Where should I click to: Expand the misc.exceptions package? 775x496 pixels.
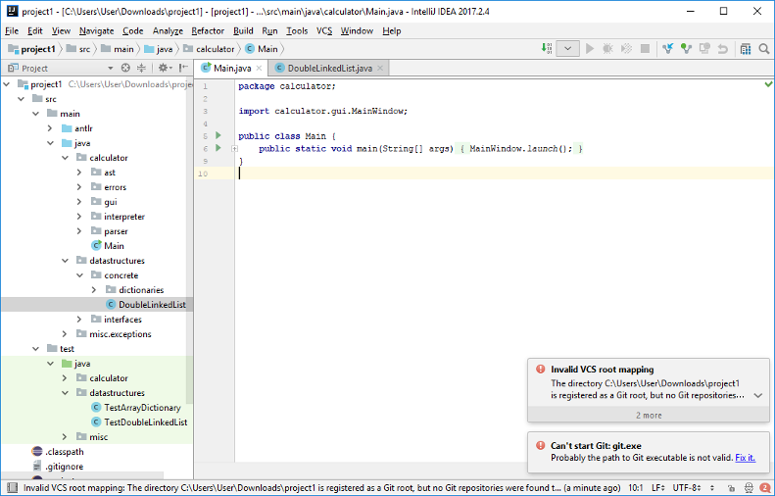coord(65,334)
